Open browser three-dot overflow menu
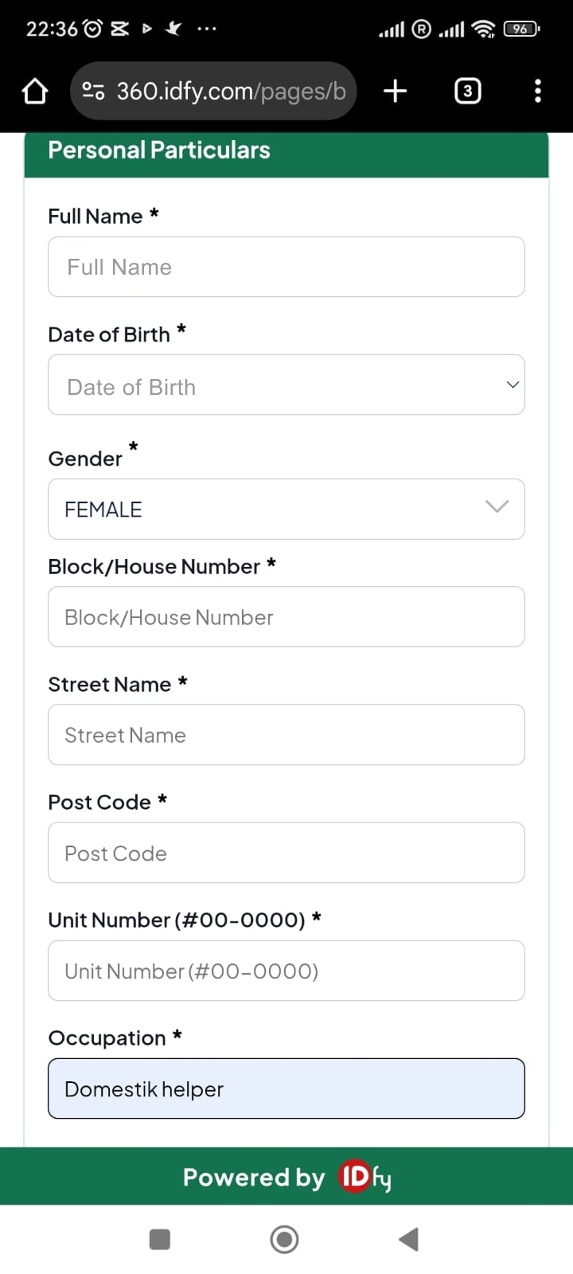This screenshot has height=1274, width=573. [538, 92]
